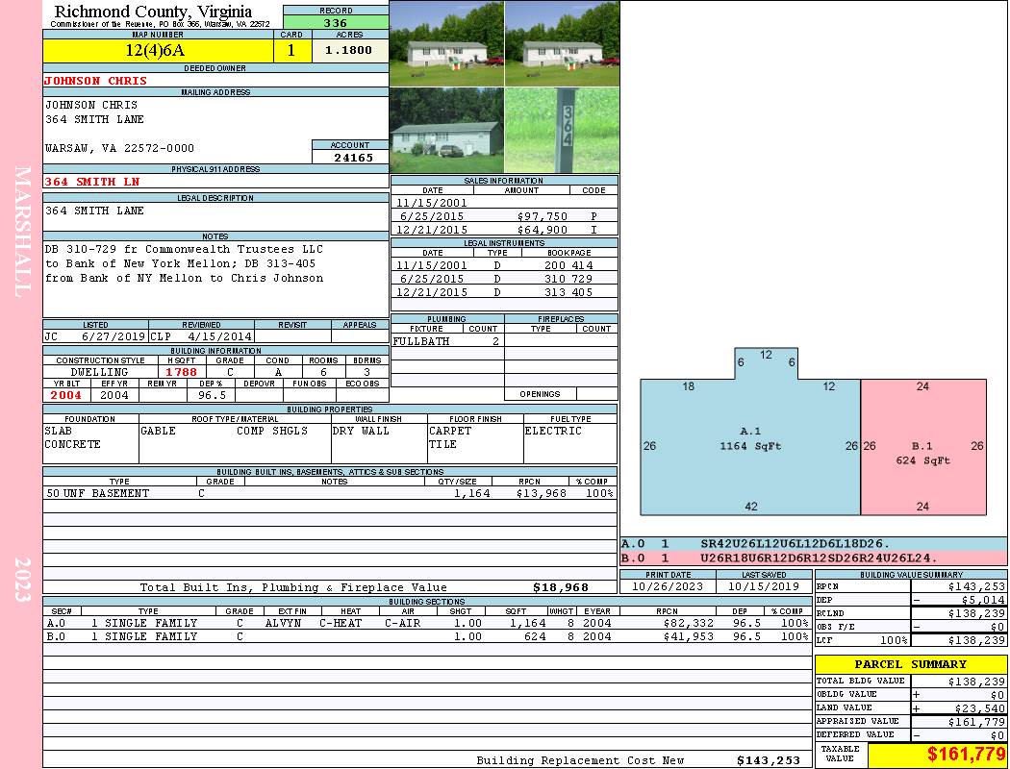This screenshot has height=769, width=1010.
Task: Click the section RPCN value $41,953
Action: tap(689, 636)
